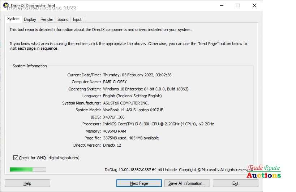296x192 pixels.
Task: Click the DirectX Version: field label
Action: pos(87,145)
